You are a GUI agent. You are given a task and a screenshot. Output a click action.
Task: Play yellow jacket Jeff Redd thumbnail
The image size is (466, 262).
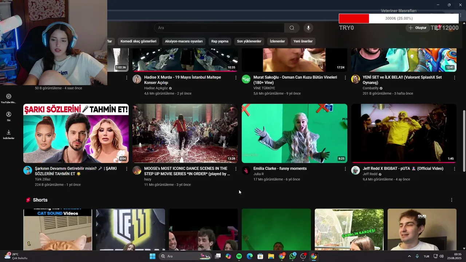[x=404, y=133]
